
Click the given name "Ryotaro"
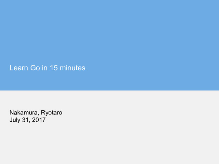[x=52, y=113]
